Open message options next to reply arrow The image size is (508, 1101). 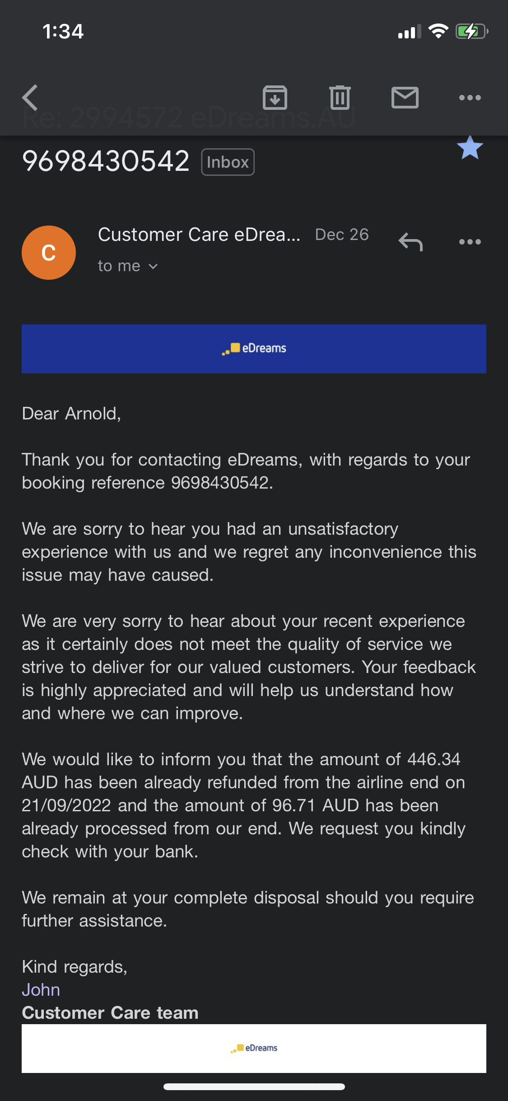(x=470, y=242)
